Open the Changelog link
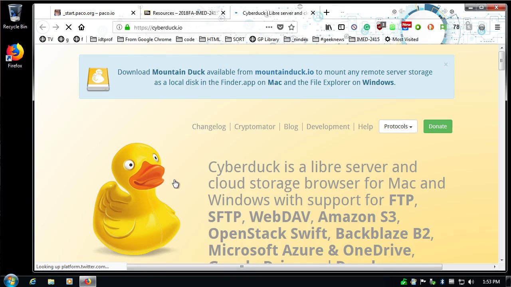511x287 pixels. coord(209,127)
